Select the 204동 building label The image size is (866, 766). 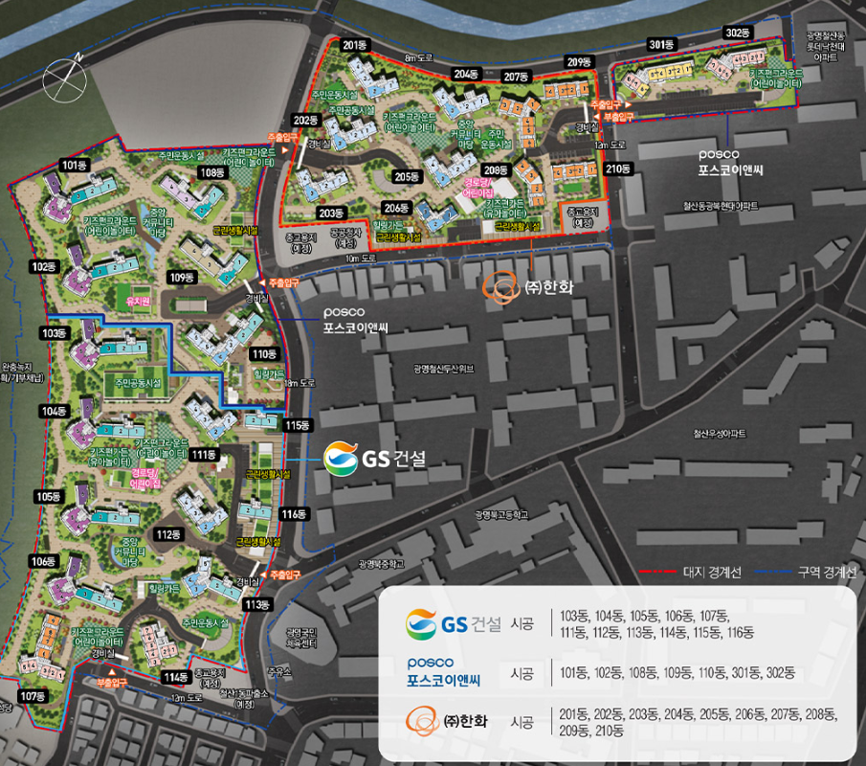click(x=466, y=74)
